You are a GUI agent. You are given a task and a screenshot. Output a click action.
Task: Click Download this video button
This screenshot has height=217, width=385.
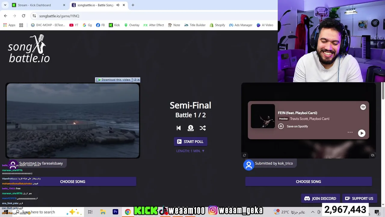(x=114, y=80)
